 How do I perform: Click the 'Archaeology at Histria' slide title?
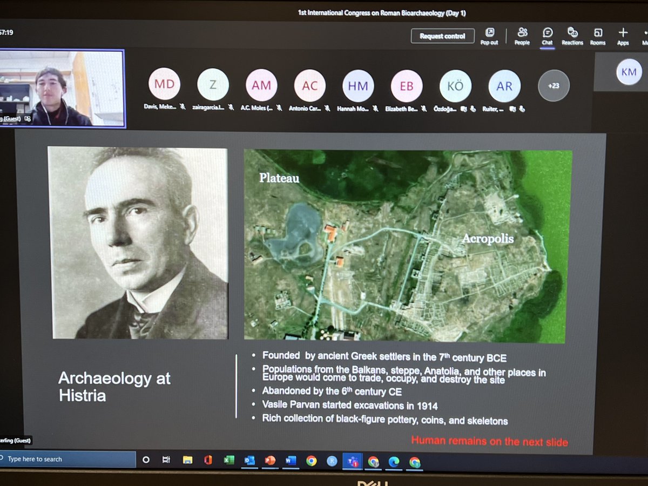point(114,387)
